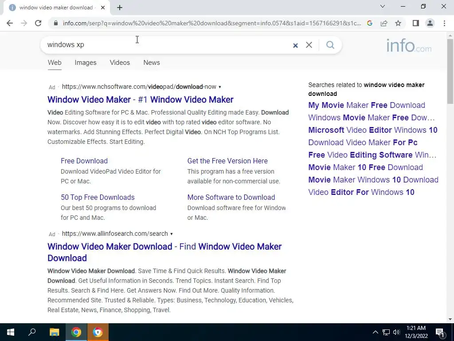Open the Google icon in address bar
This screenshot has height=341, width=454.
[369, 23]
